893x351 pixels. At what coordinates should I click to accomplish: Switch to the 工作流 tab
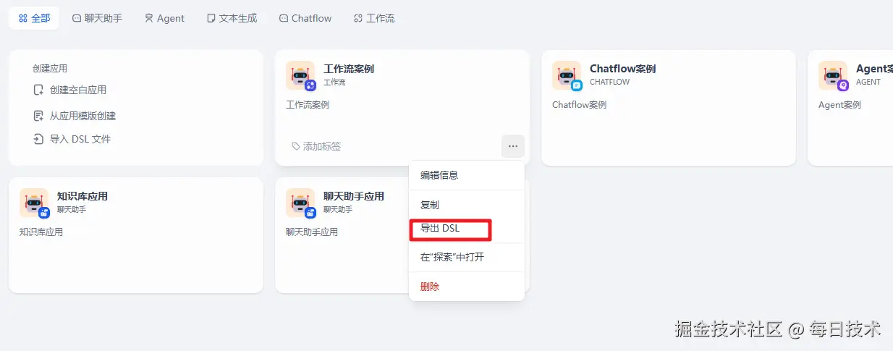pyautogui.click(x=374, y=18)
